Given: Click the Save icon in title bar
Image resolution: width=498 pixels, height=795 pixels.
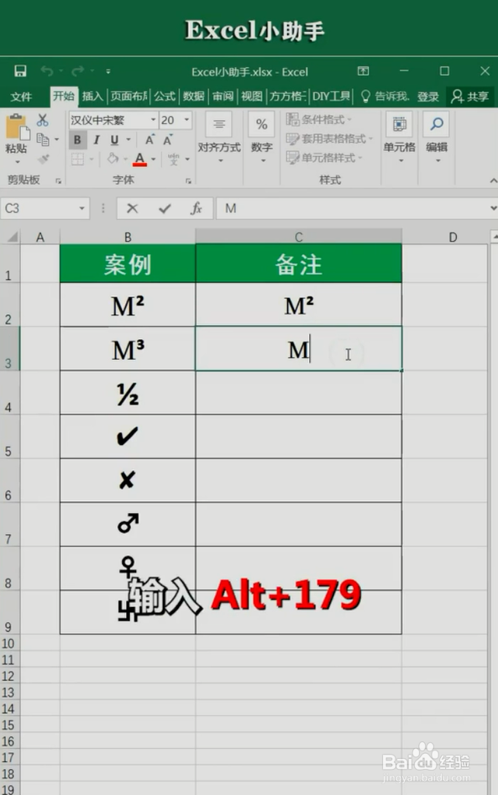Looking at the screenshot, I should [x=20, y=71].
